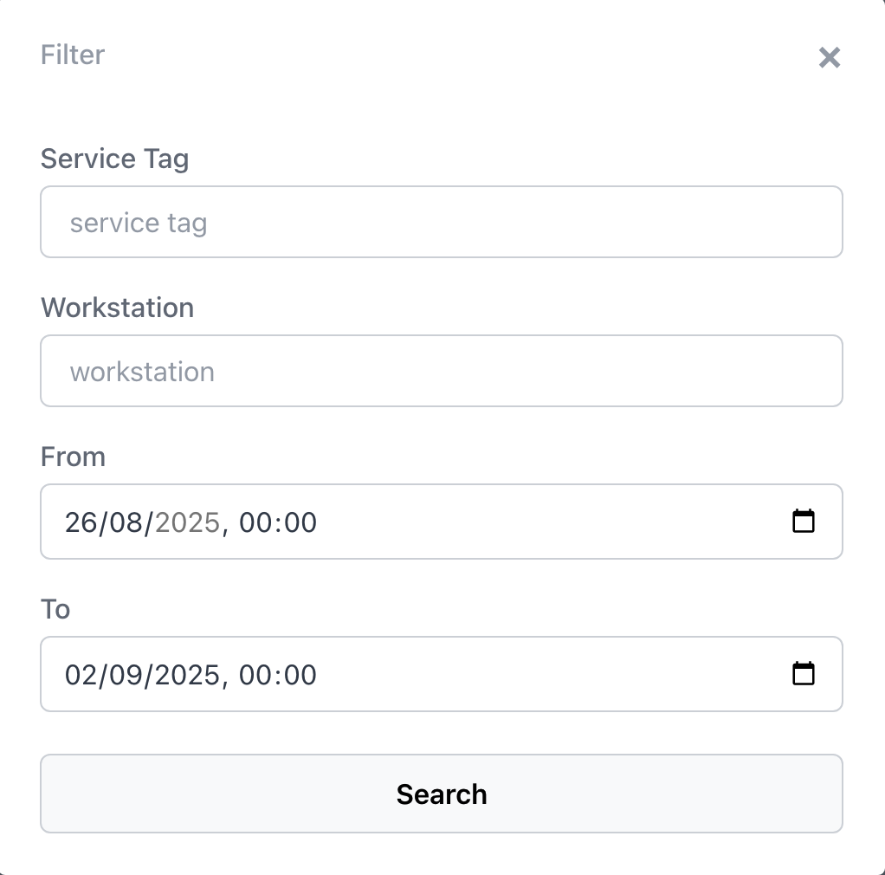Viewport: 885px width, 875px height.
Task: Select the day 26 in From date
Action: point(80,522)
